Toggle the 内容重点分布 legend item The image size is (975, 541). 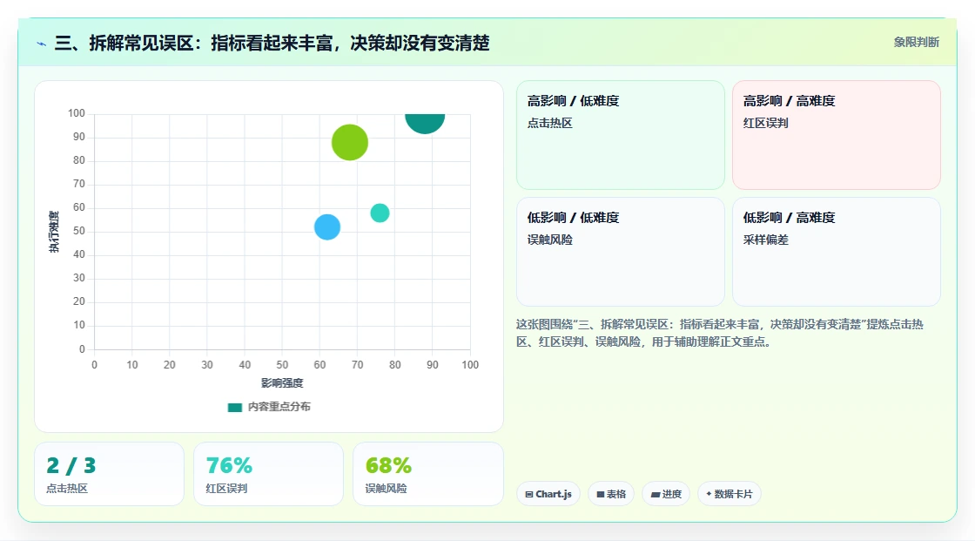[269, 407]
